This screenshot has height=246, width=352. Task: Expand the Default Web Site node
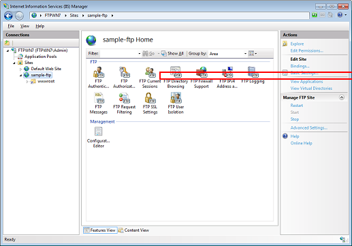(20, 69)
